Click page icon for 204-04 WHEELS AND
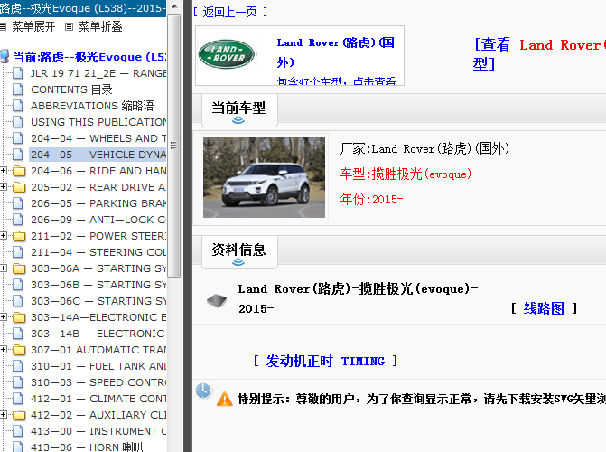This screenshot has width=606, height=452. point(17,137)
